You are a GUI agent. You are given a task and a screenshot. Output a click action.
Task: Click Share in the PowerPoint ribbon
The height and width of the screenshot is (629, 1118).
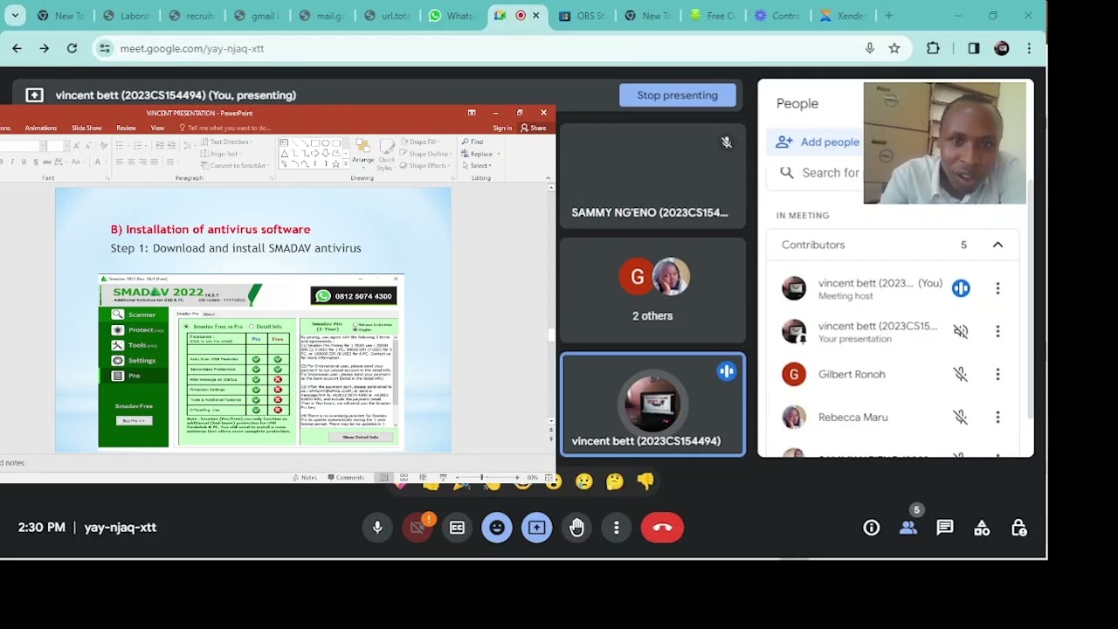pos(534,128)
